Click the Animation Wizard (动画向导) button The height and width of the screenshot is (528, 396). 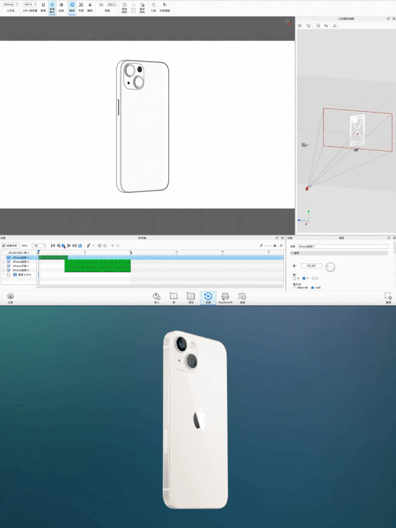10,246
